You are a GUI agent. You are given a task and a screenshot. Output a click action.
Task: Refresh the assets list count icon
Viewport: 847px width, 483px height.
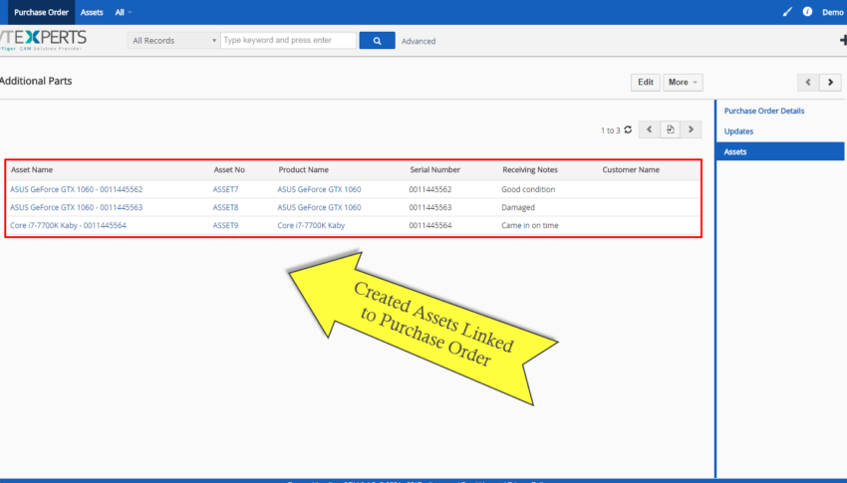(x=628, y=129)
